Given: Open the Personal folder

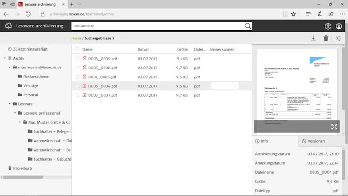Looking at the screenshot, I should [28, 95].
